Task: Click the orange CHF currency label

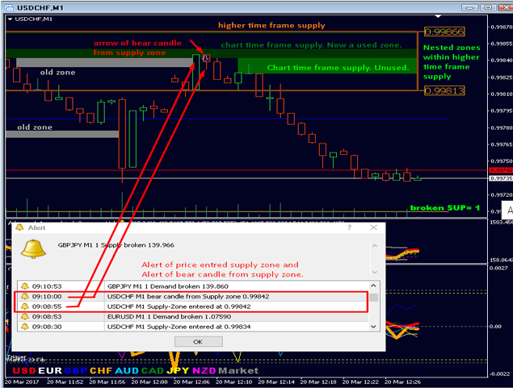Action: [101, 371]
